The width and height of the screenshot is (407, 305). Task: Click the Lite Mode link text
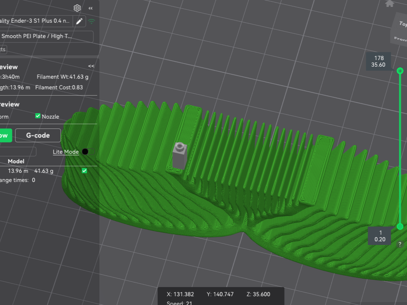point(66,152)
